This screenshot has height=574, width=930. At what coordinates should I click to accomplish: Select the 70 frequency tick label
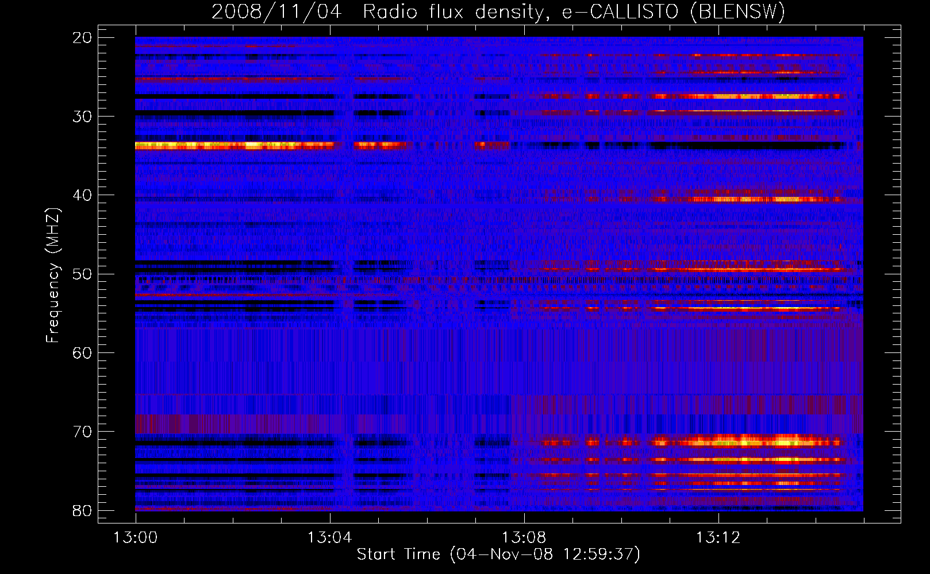click(83, 432)
